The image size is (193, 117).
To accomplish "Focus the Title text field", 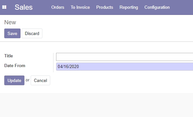I will pyautogui.click(x=125, y=57).
